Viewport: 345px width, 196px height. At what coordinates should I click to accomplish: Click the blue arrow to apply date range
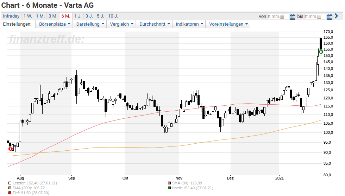(x=336, y=16)
